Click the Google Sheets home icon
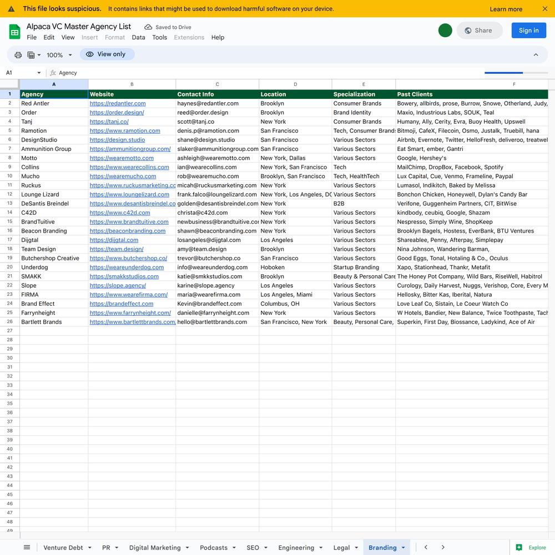This screenshot has height=555, width=555. click(x=14, y=32)
